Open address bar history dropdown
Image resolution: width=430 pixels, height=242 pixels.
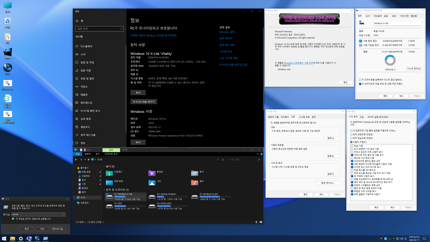click(218, 160)
